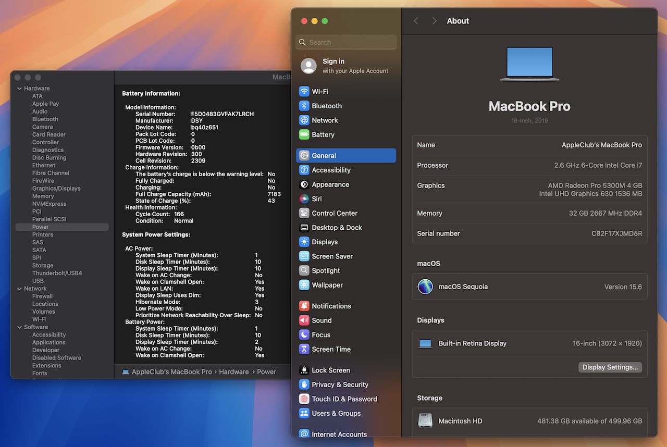Open the Wallpaper icon

tap(304, 285)
